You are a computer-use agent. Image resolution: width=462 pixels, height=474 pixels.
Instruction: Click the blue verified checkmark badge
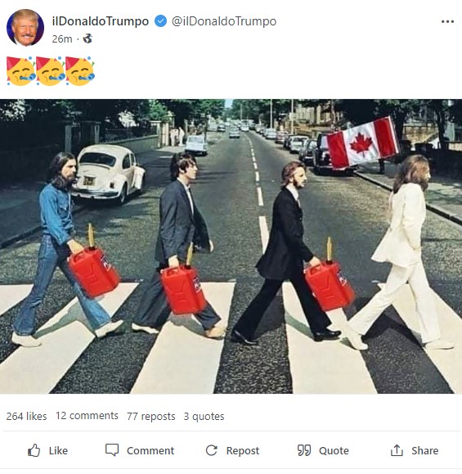(160, 21)
